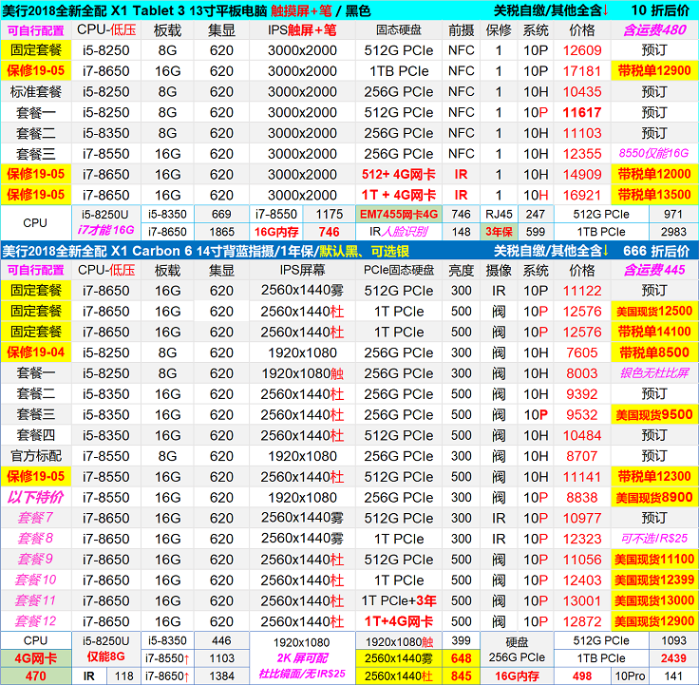
Task: Click the price 17181 cell
Action: tap(582, 71)
